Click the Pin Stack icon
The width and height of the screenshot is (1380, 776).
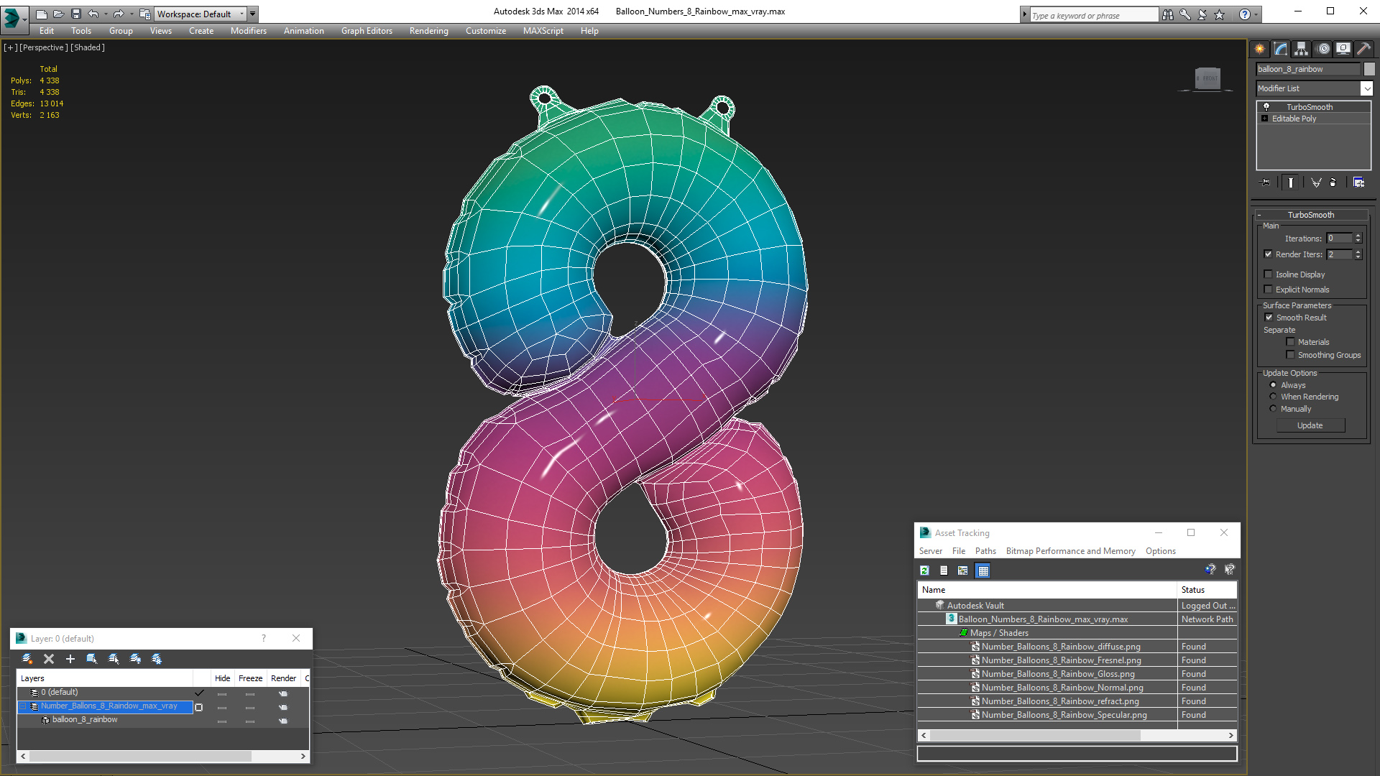[x=1266, y=183]
